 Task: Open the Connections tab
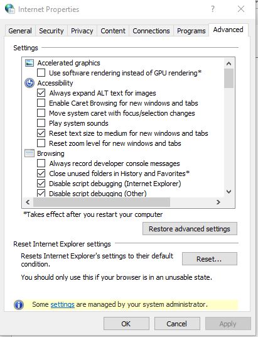click(x=151, y=31)
